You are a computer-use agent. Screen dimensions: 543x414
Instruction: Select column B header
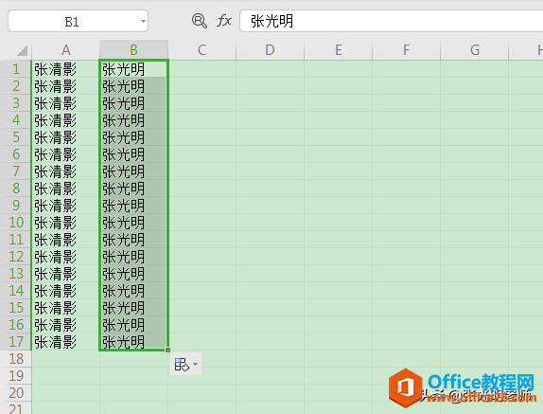[133, 50]
